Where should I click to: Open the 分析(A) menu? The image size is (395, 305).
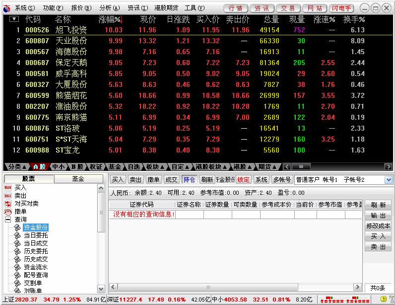(110, 8)
